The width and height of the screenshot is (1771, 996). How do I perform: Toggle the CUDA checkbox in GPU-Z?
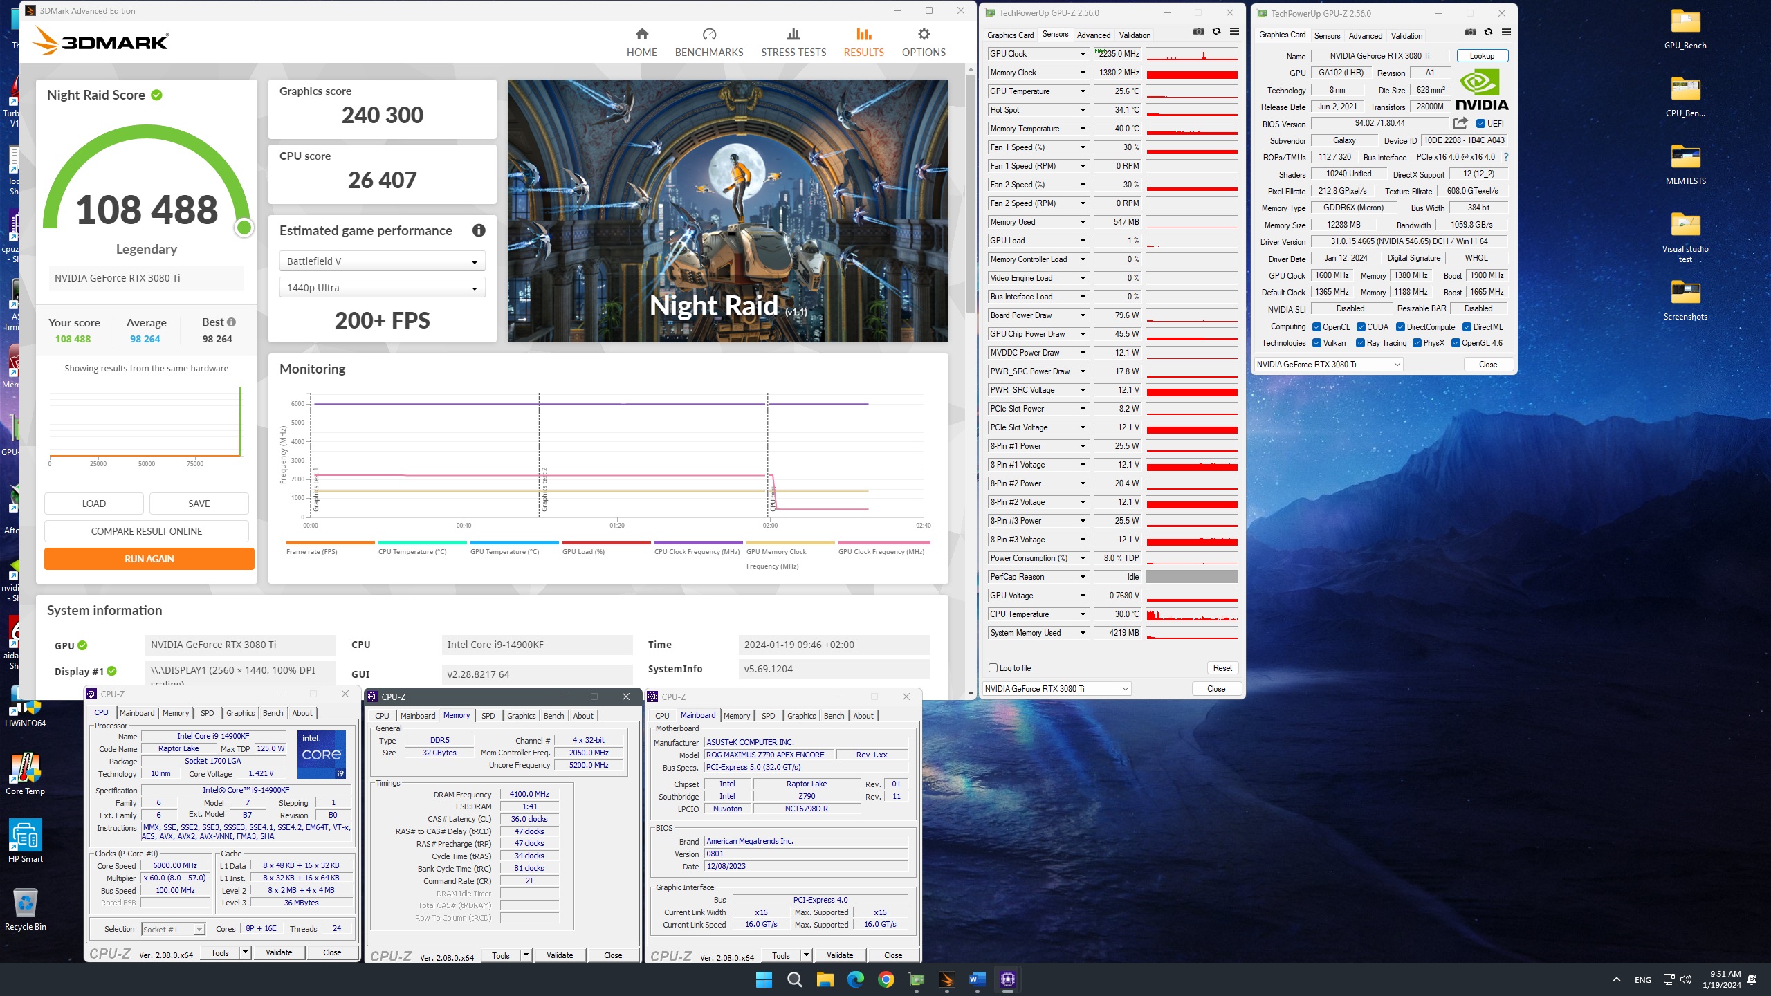pyautogui.click(x=1361, y=327)
